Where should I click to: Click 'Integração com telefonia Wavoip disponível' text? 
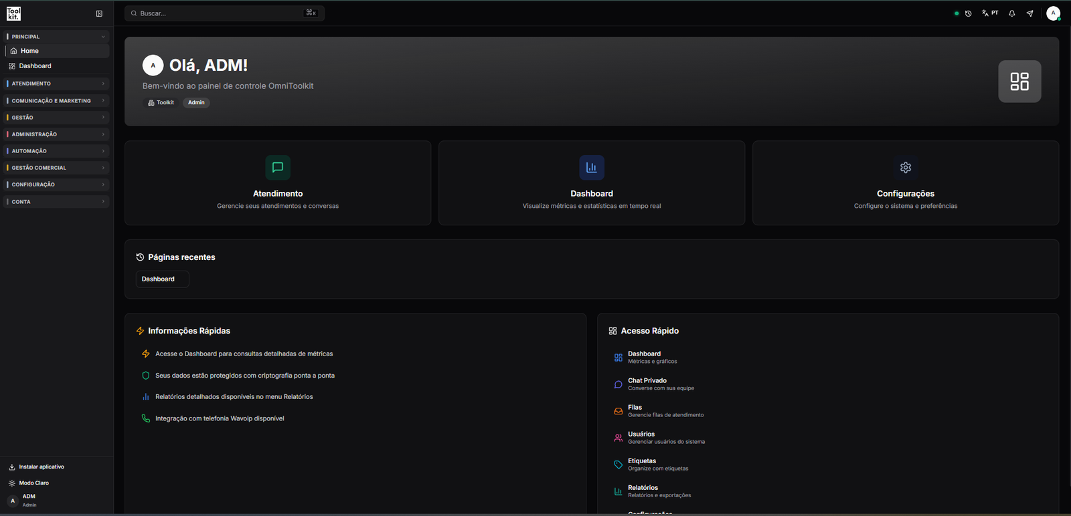(x=220, y=418)
